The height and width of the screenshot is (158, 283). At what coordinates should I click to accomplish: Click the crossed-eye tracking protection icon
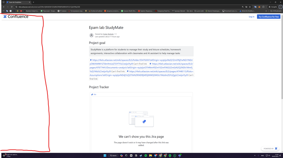(246, 7)
